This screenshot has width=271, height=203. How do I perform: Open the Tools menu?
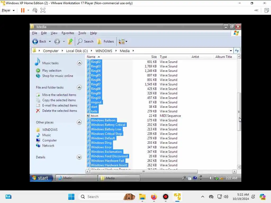[82, 33]
